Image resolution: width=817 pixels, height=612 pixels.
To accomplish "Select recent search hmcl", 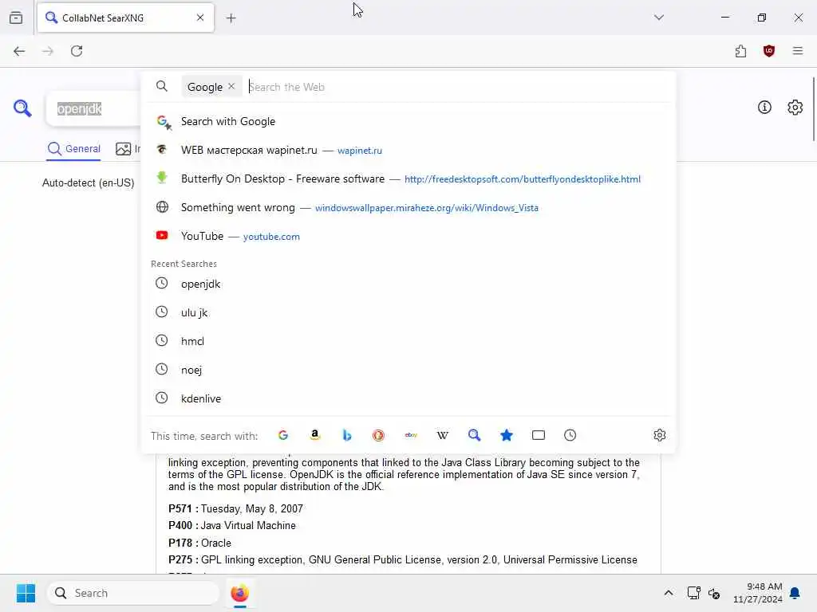I will tap(409, 341).
